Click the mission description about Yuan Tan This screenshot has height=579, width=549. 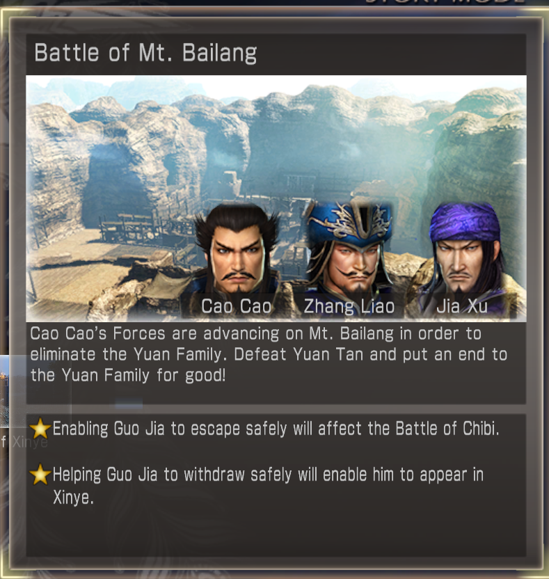(269, 354)
